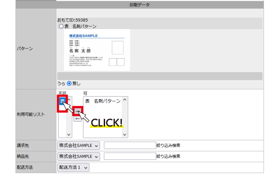Select the highlighted item in 不可 list
Viewport: 279px width, 180px height.
click(62, 101)
